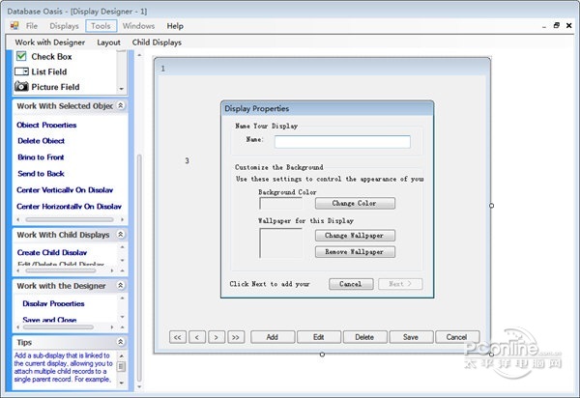Click the Tips text scrollbar thumb
The width and height of the screenshot is (580, 398).
121,366
